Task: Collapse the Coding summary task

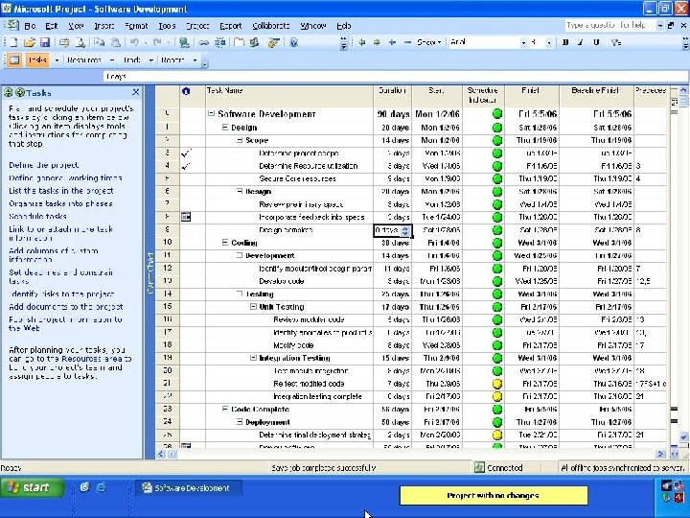Action: pos(225,243)
